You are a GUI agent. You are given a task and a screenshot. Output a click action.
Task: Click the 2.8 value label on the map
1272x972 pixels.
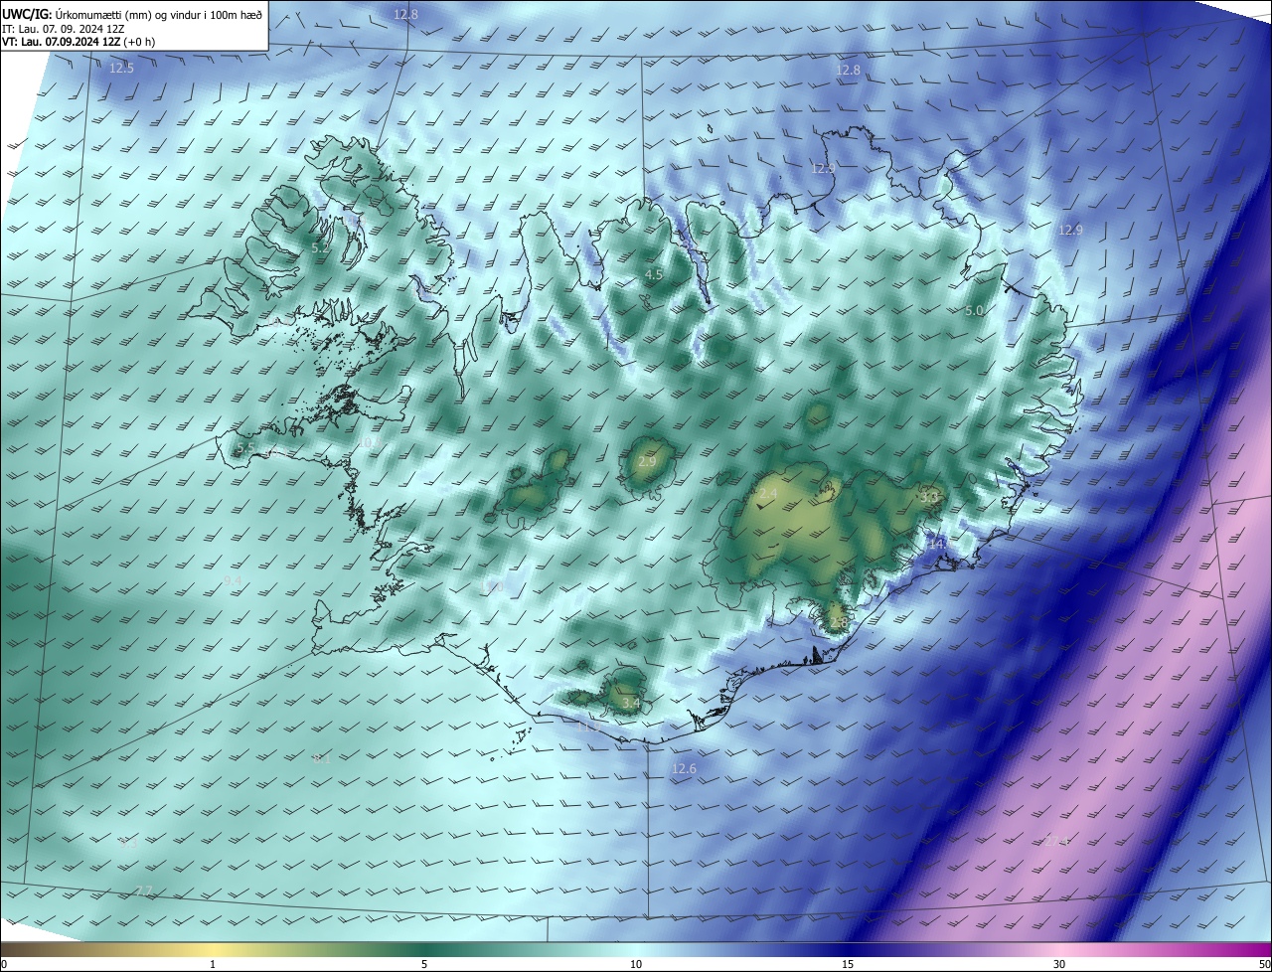[838, 623]
